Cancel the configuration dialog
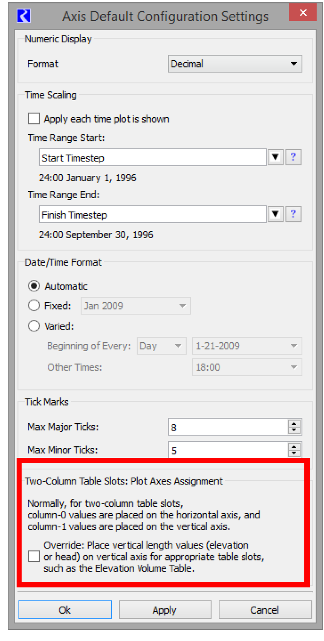Image resolution: width=324 pixels, height=641 pixels. pyautogui.click(x=265, y=610)
